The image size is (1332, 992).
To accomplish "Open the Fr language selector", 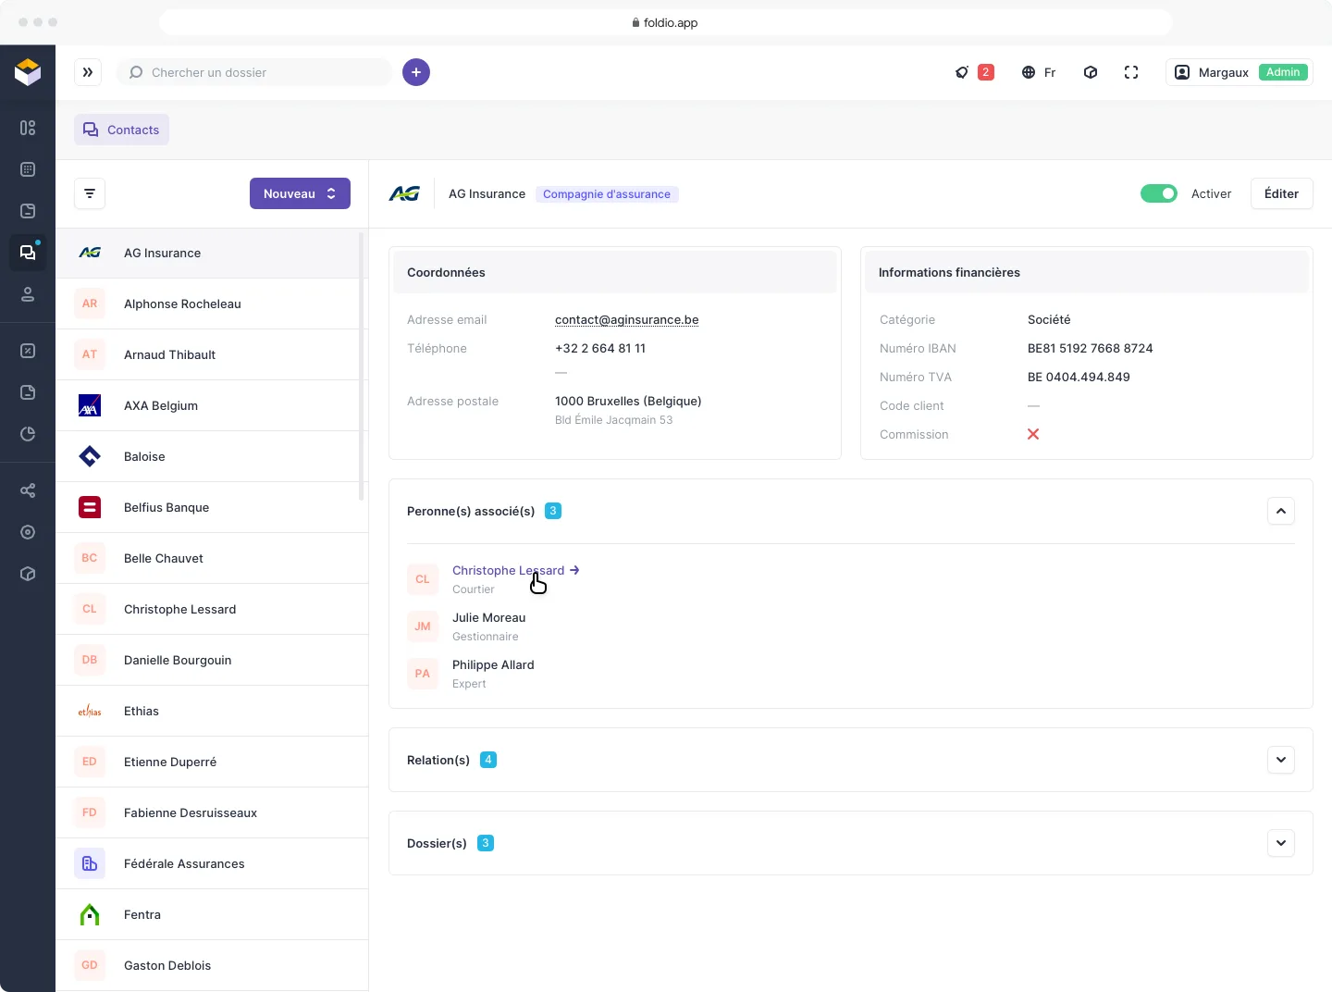I will point(1039,72).
